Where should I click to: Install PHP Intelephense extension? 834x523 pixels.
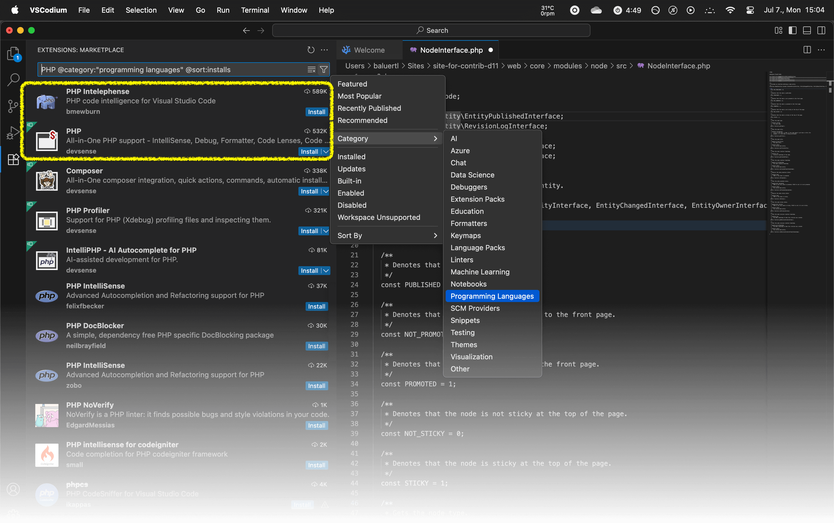click(x=316, y=112)
